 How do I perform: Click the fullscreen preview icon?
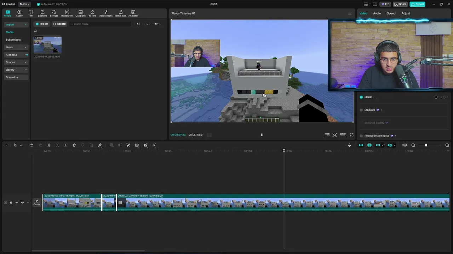point(352,135)
